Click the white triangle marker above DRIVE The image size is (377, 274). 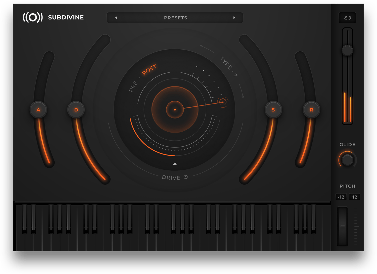tap(175, 164)
